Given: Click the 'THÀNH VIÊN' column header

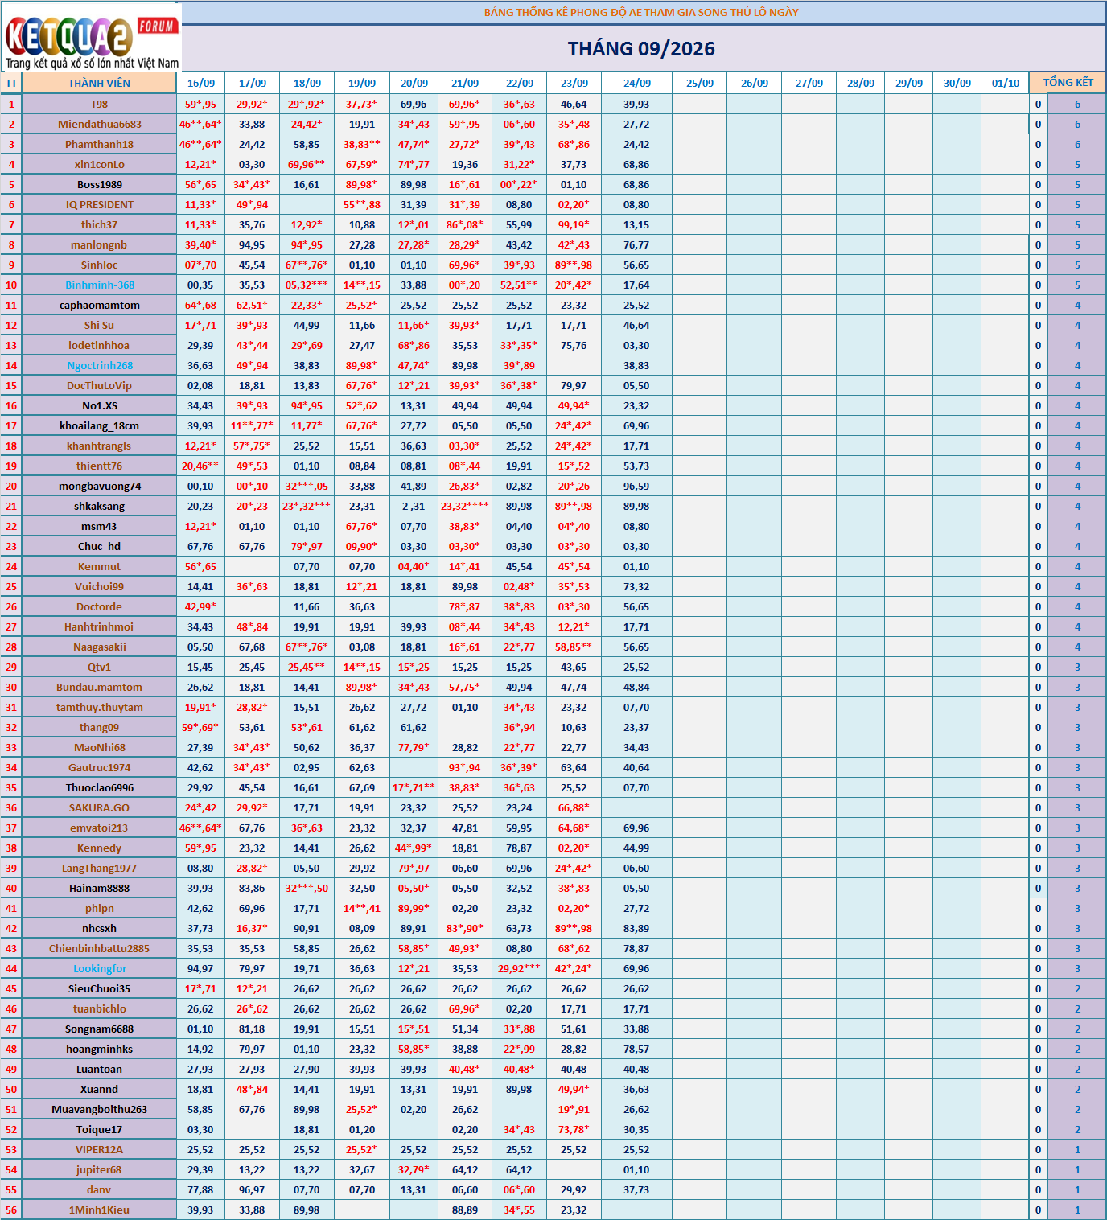Looking at the screenshot, I should point(99,83).
